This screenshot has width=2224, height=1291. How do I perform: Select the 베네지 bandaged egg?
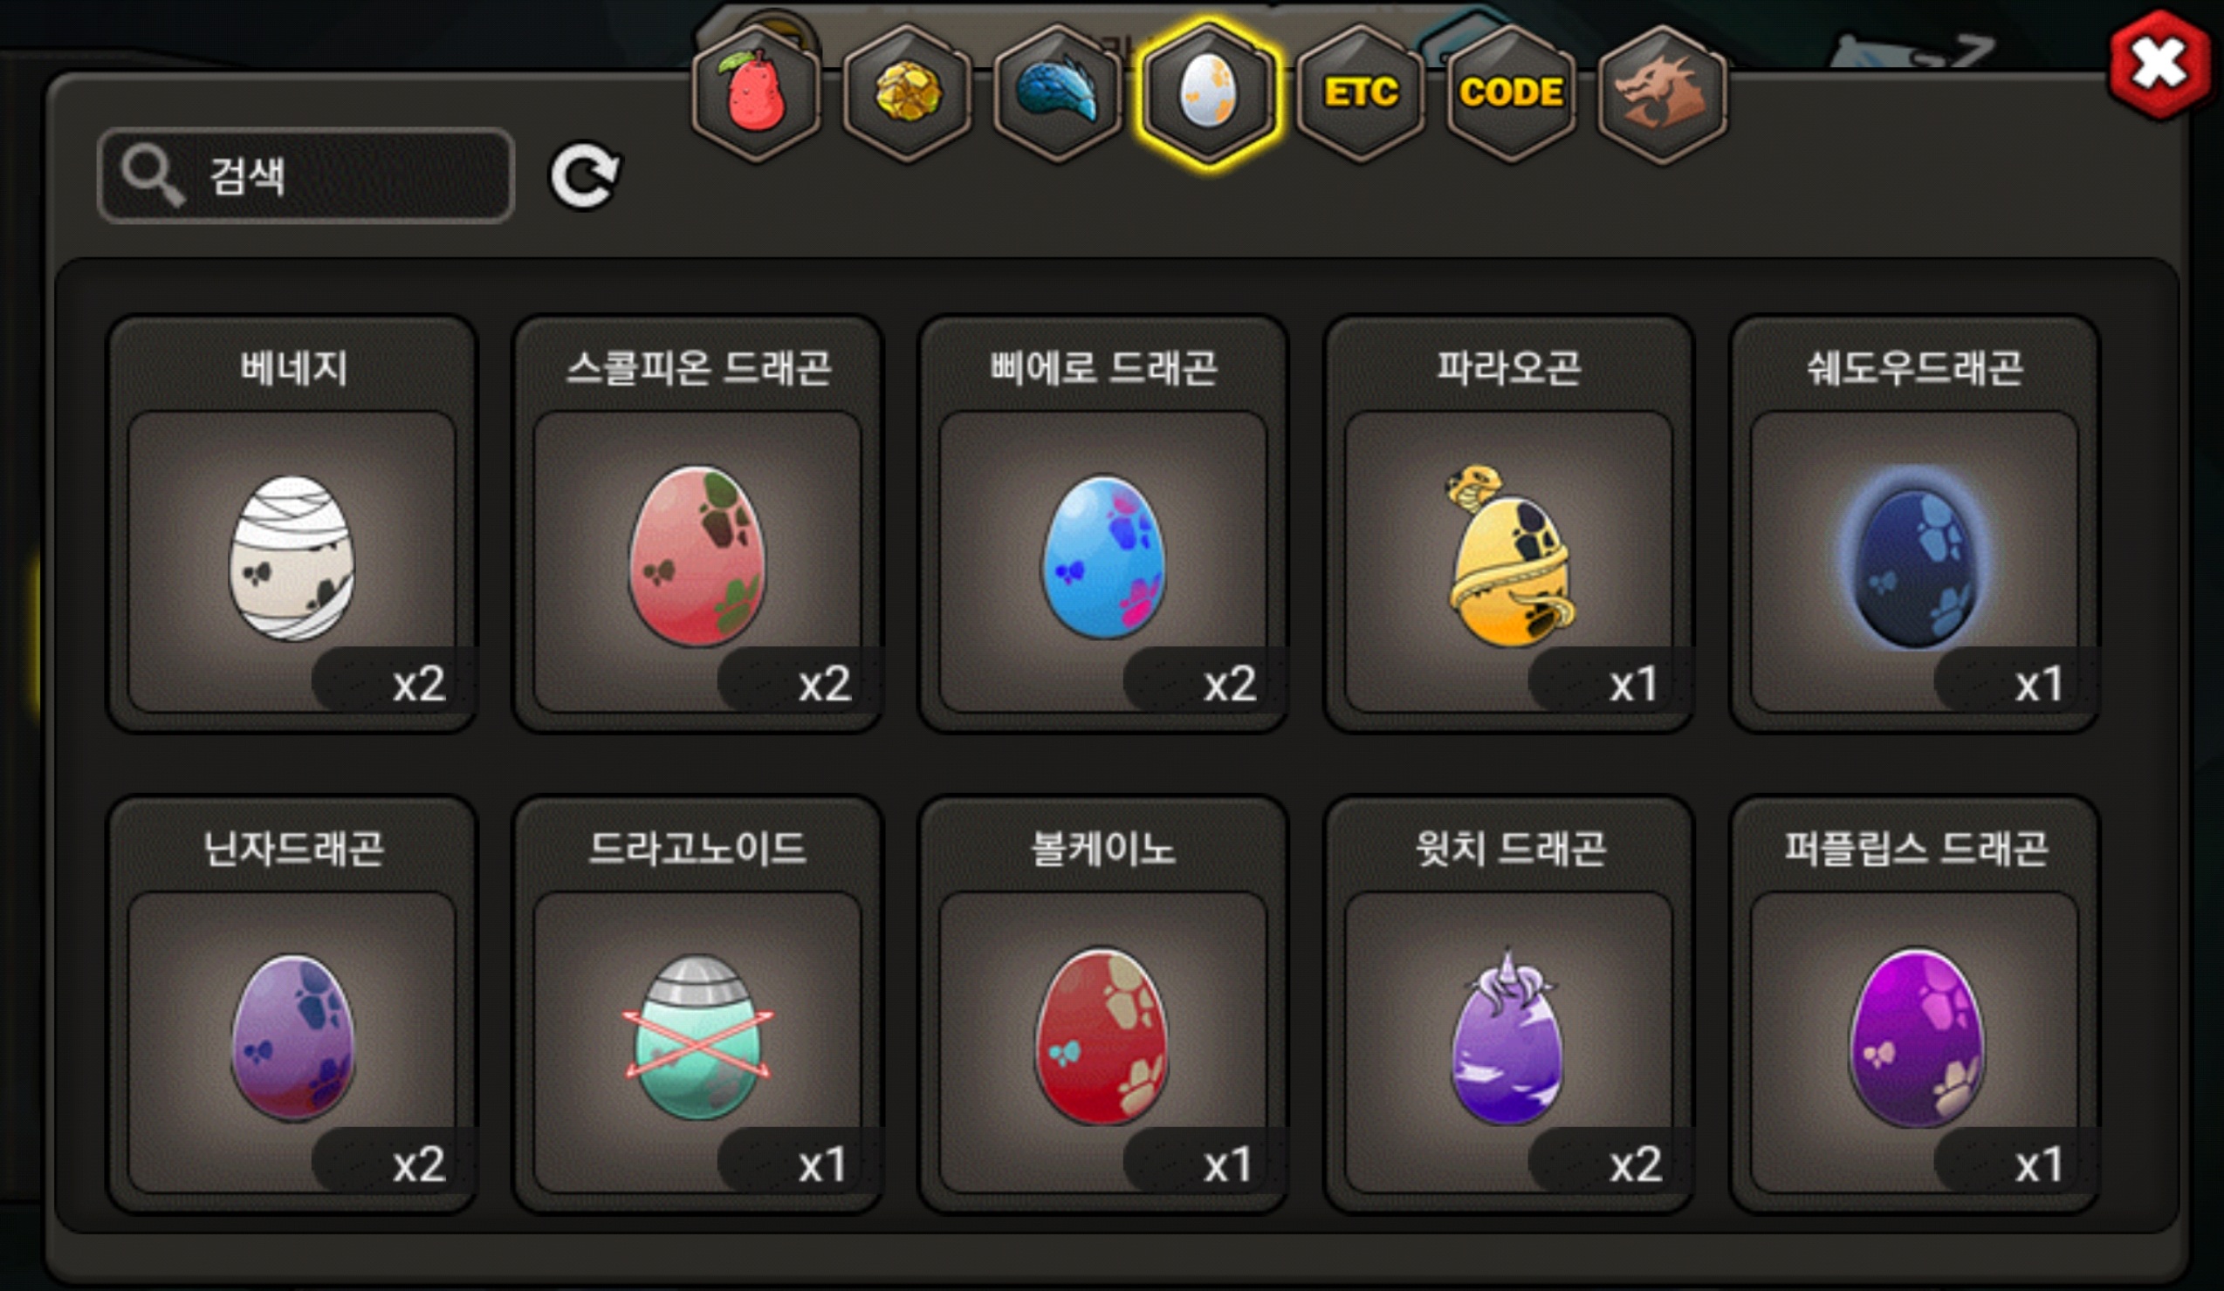[292, 525]
